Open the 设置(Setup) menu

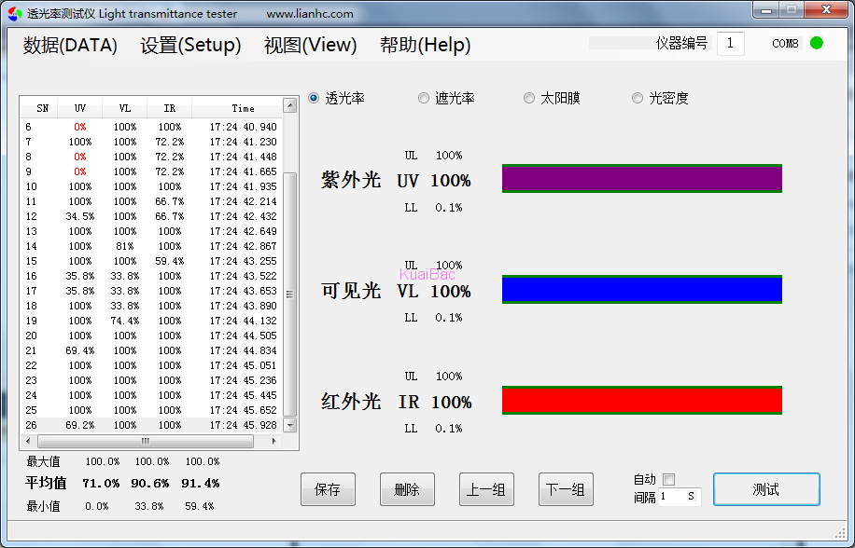point(190,45)
